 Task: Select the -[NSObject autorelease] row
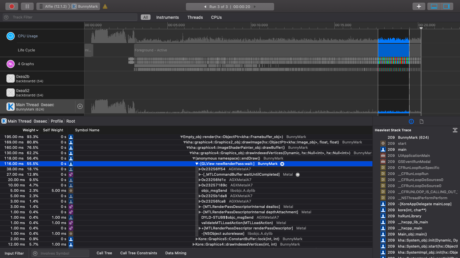point(186,233)
